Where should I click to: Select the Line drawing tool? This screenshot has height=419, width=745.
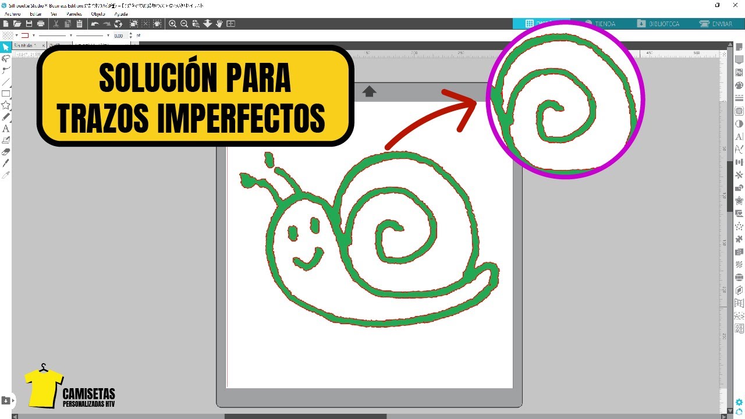6,82
